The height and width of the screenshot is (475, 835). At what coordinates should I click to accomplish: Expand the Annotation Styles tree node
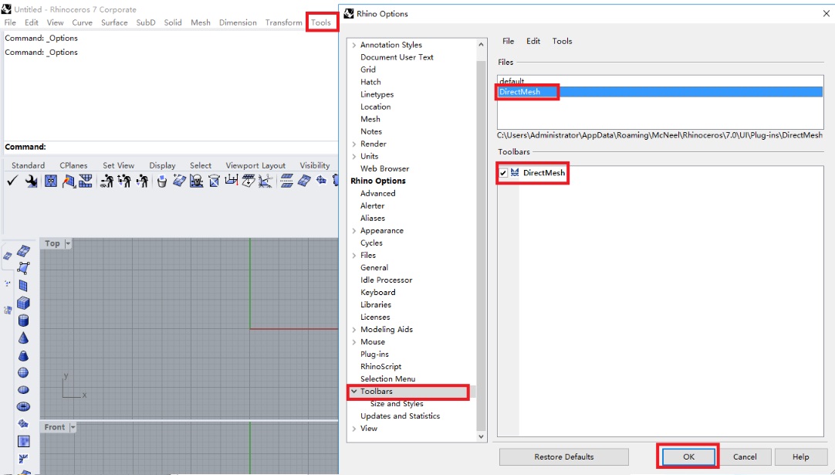[x=354, y=45]
